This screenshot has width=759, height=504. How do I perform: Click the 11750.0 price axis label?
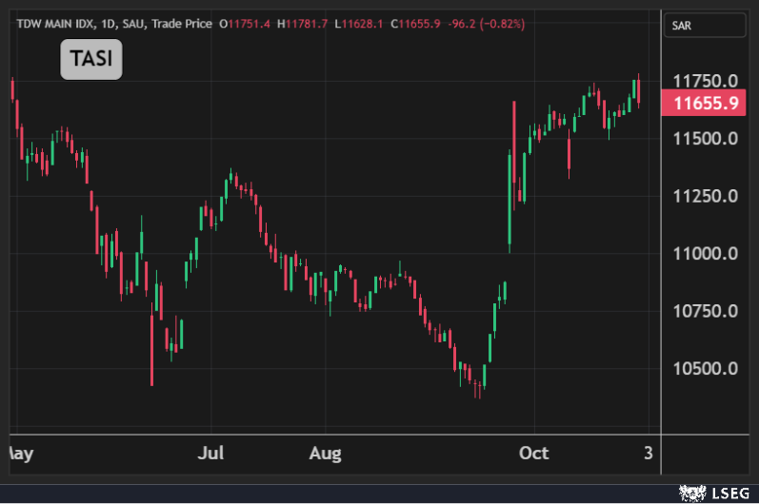[706, 81]
